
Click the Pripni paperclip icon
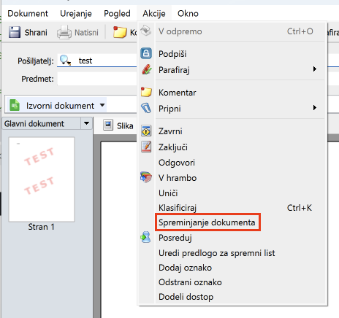[146, 108]
